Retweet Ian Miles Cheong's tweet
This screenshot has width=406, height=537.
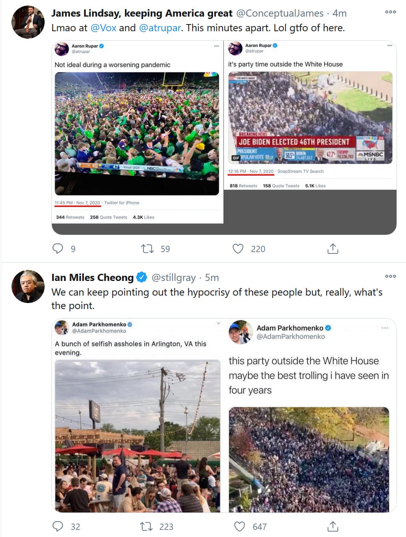coord(147,526)
